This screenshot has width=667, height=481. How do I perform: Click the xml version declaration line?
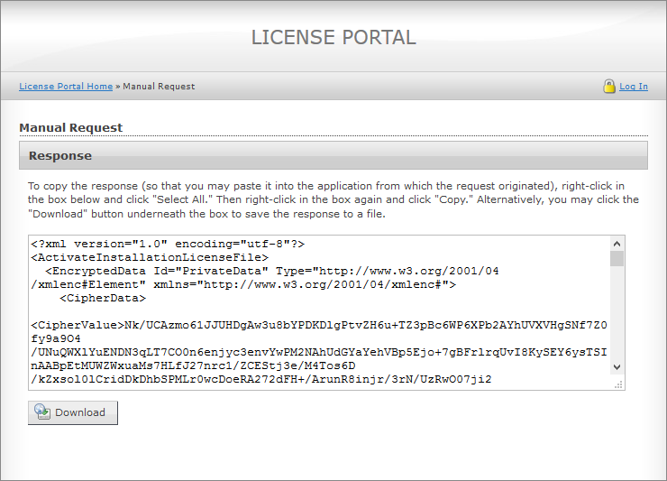click(168, 244)
